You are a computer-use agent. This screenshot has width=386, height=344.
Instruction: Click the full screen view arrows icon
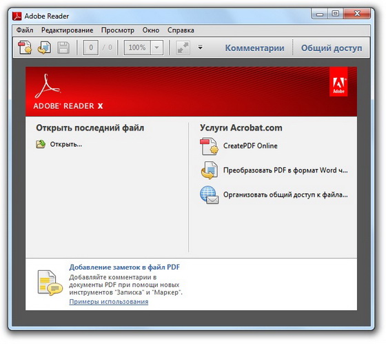coord(183,48)
